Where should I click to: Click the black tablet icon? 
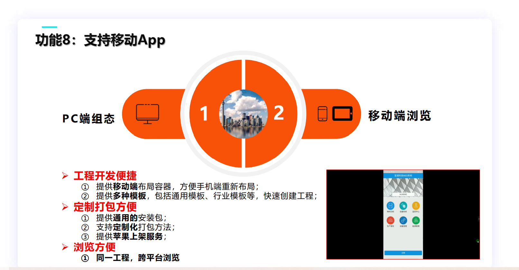pyautogui.click(x=342, y=114)
